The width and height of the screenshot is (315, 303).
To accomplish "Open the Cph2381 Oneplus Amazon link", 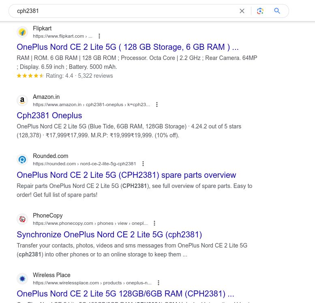I will [x=49, y=115].
